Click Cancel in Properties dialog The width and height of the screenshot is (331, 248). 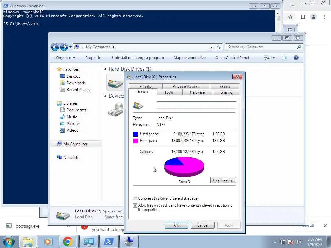203,225
